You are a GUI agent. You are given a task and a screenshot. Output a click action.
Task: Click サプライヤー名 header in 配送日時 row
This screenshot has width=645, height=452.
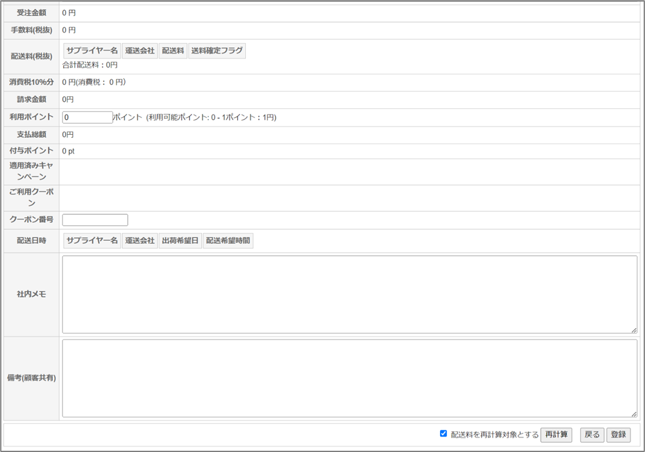(x=92, y=241)
